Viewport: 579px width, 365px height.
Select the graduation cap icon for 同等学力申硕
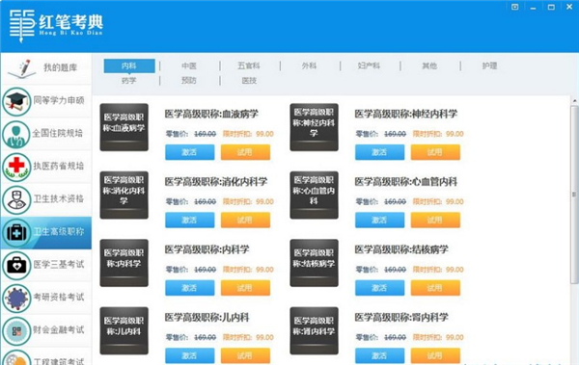coord(16,102)
